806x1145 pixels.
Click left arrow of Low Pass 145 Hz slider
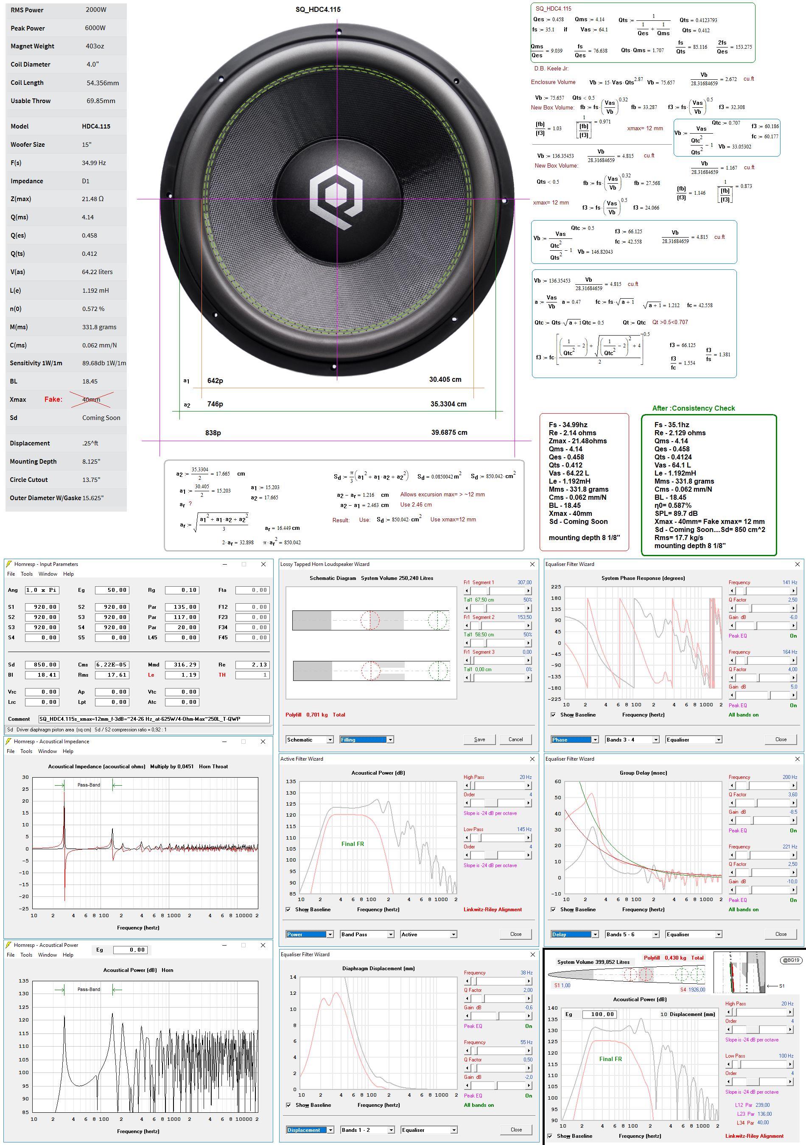pyautogui.click(x=467, y=838)
